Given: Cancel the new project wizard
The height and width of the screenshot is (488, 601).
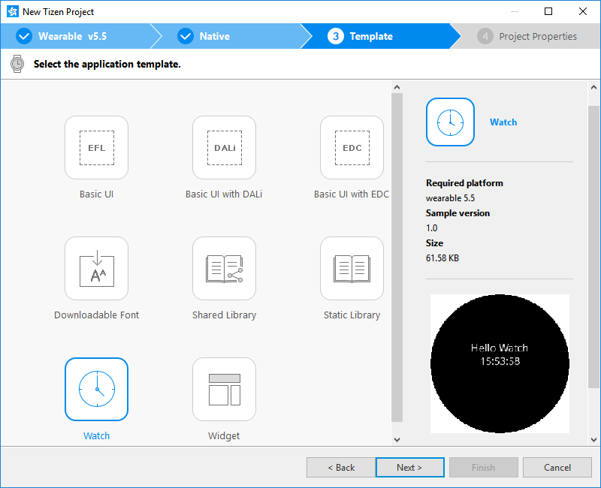Looking at the screenshot, I should [x=557, y=467].
